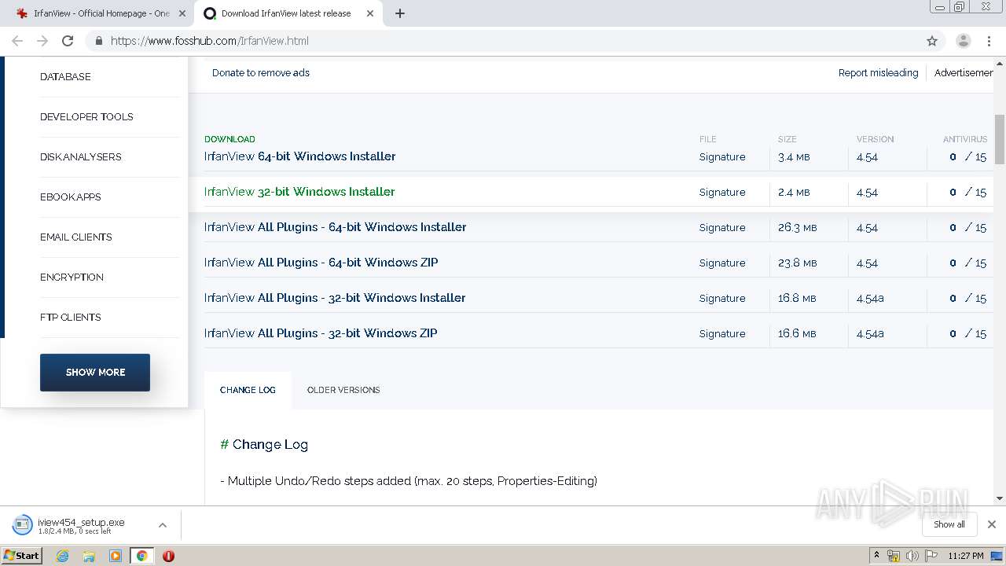The height and width of the screenshot is (566, 1006).
Task: Click Show all downloads button
Action: click(x=949, y=524)
